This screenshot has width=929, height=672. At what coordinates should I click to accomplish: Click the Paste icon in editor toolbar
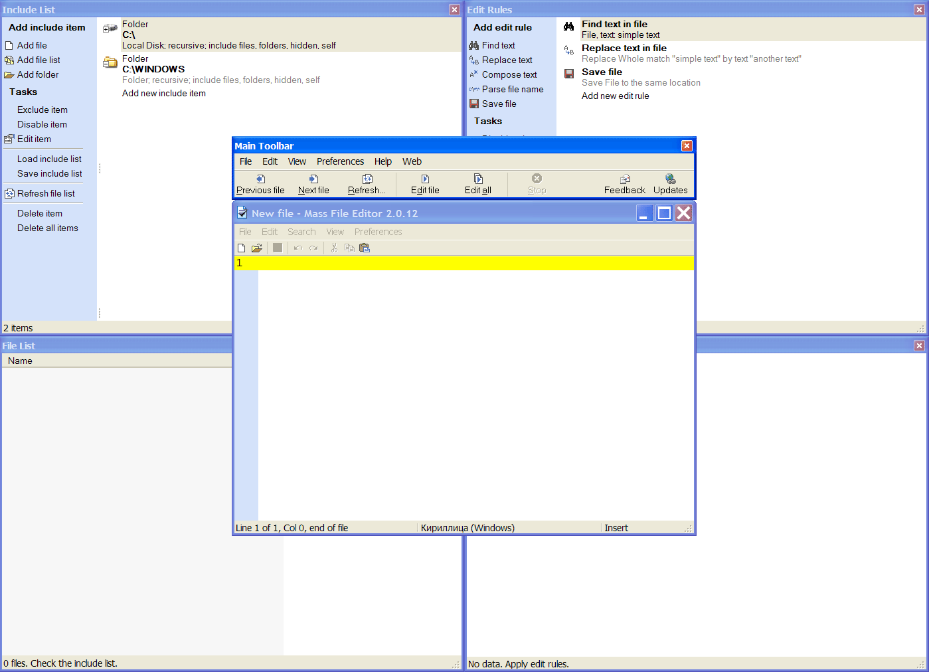[x=365, y=248]
